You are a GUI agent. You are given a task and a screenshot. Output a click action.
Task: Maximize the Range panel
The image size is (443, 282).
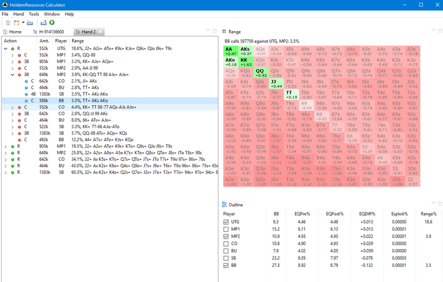tap(440, 30)
